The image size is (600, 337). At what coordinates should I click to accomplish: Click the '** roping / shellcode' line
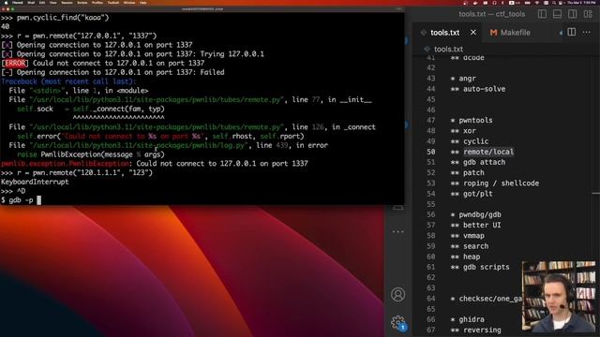(495, 183)
